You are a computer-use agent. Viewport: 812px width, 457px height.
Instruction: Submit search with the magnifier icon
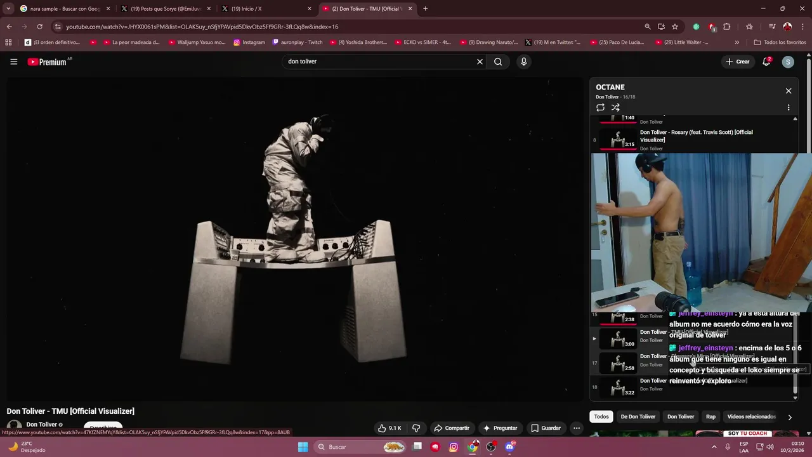click(498, 62)
